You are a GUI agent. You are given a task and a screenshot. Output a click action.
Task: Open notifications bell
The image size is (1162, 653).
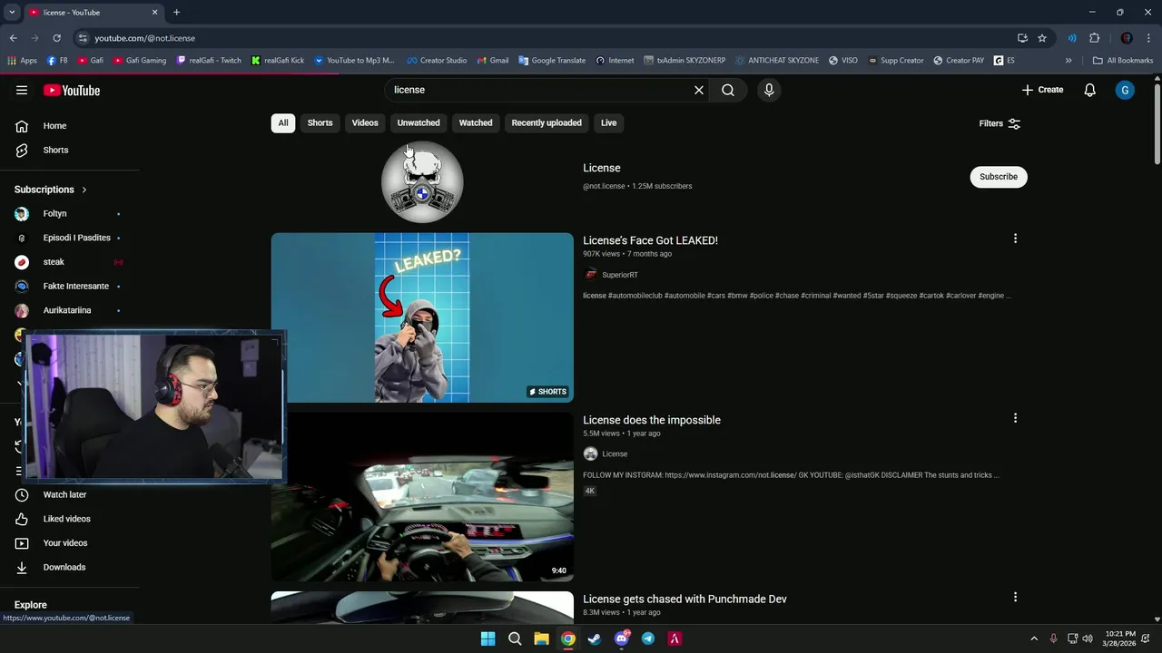pos(1090,90)
